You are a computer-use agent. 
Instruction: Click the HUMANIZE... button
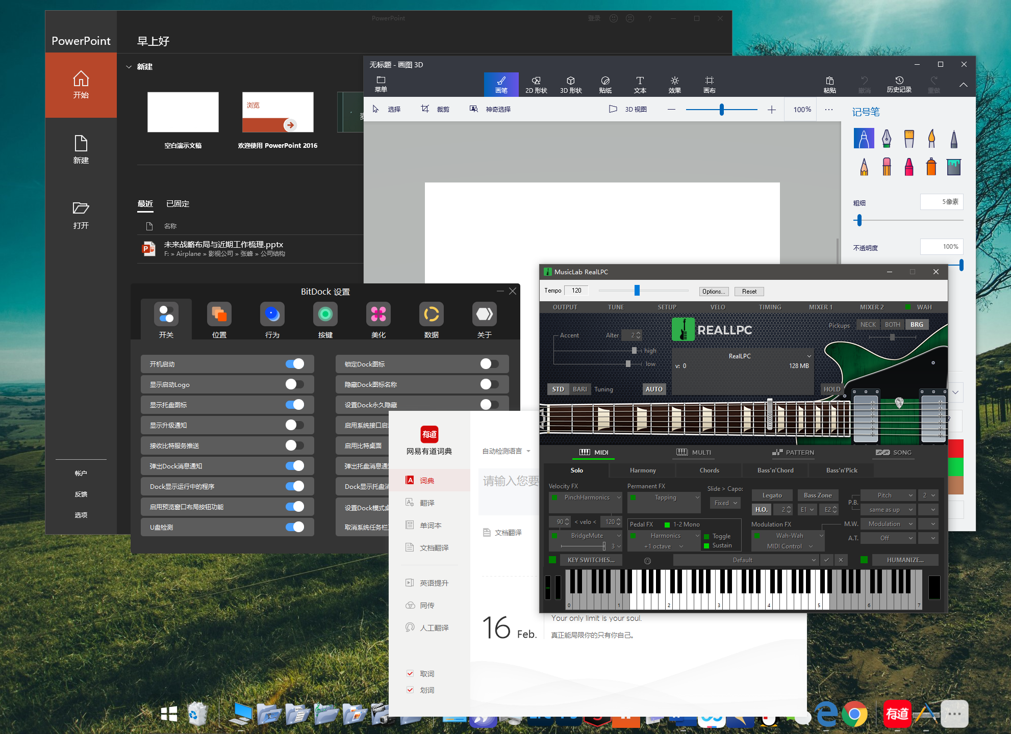pyautogui.click(x=905, y=560)
